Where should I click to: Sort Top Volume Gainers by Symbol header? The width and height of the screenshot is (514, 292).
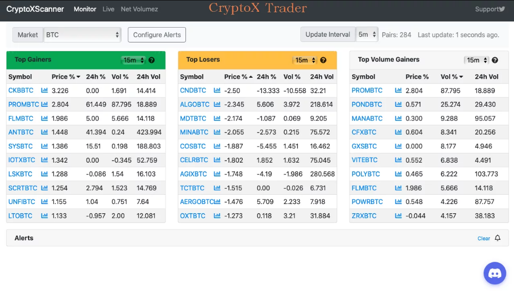pos(363,77)
